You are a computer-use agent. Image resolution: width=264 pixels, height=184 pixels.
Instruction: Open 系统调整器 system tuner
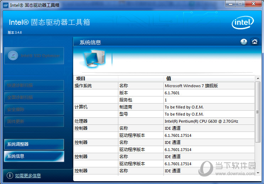34,144
